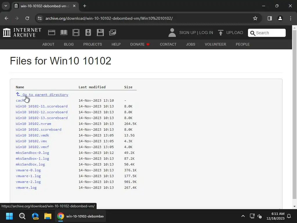Image resolution: width=297 pixels, height=223 pixels.
Task: Click LOG IN link
Action: tap(206, 33)
